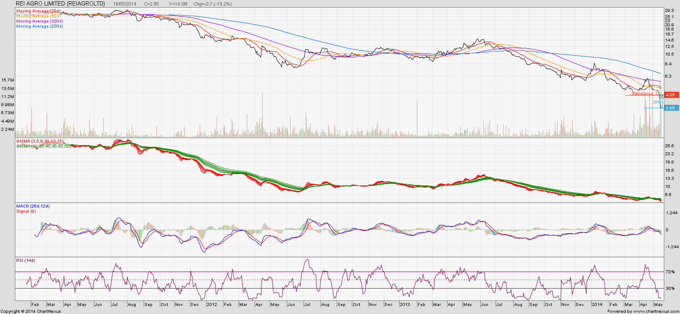680x314 pixels.
Task: Select the 25.1 price axis value
Action: [x=670, y=17]
